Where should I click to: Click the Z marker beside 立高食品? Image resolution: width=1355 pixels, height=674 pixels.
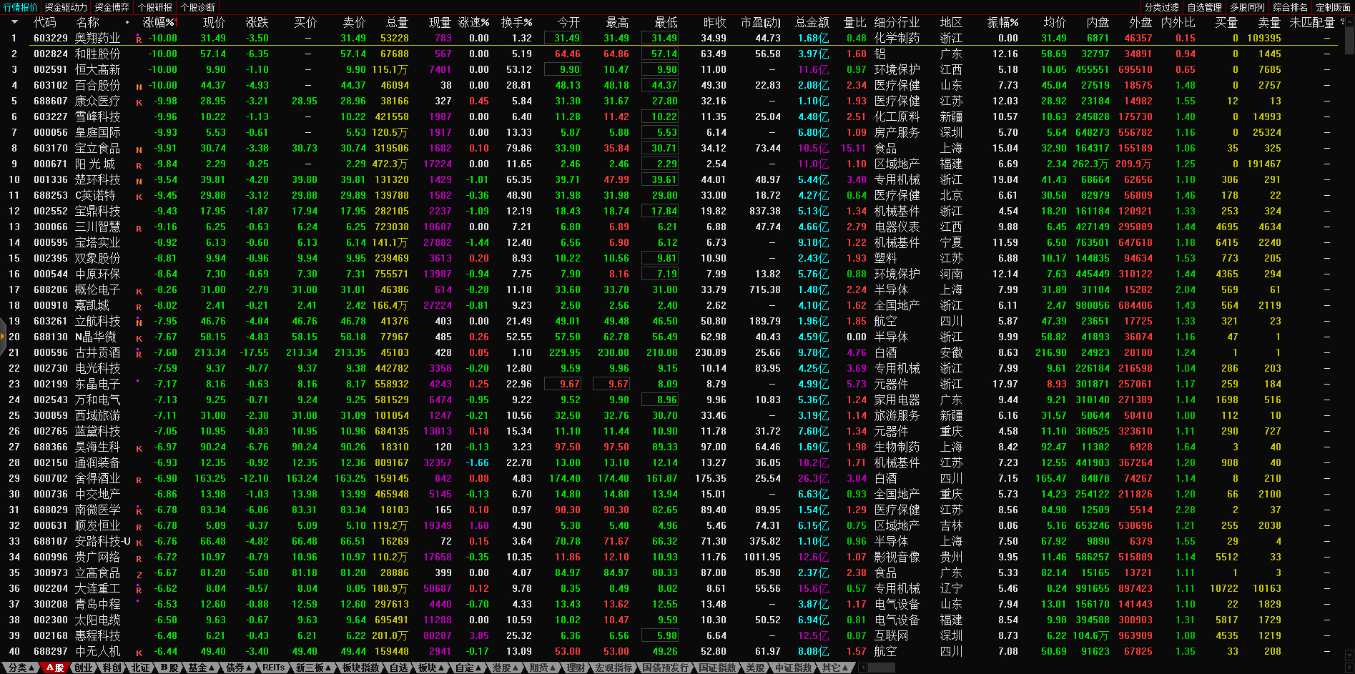tap(139, 574)
